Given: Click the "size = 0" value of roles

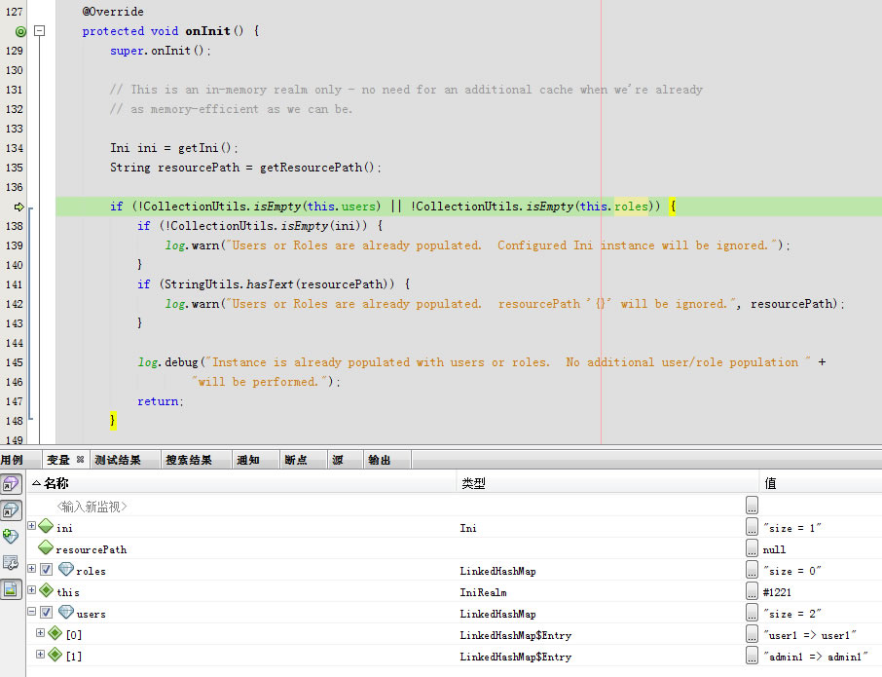Looking at the screenshot, I should (x=792, y=571).
